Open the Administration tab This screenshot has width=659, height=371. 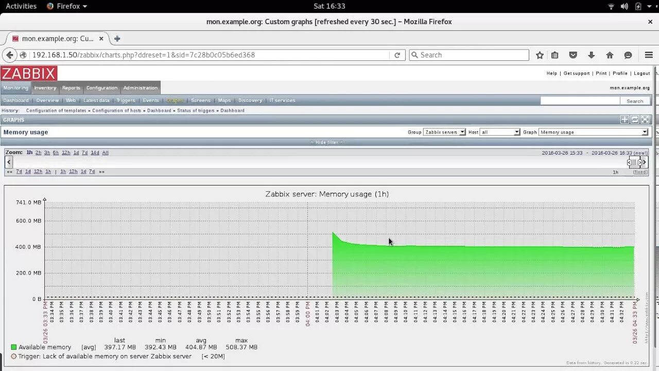point(141,88)
